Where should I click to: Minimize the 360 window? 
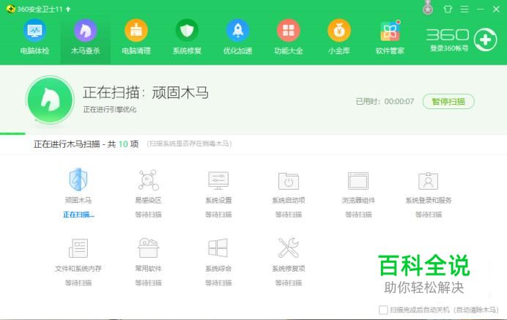pyautogui.click(x=481, y=9)
